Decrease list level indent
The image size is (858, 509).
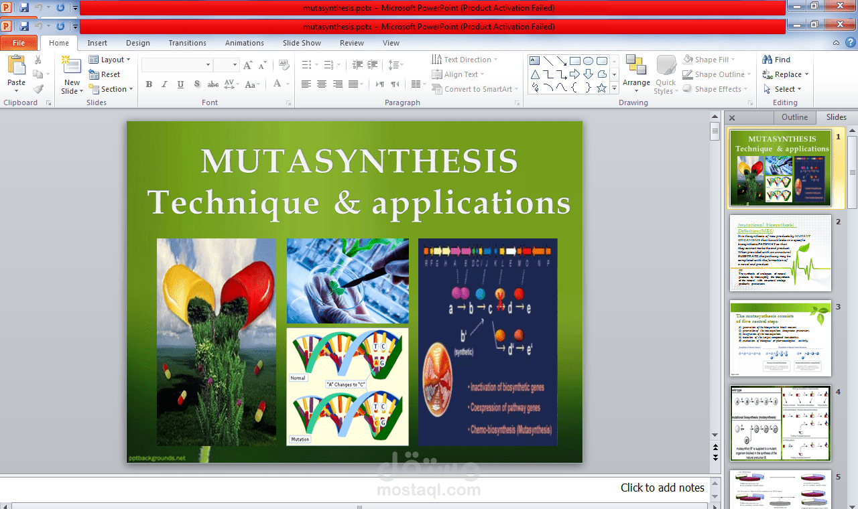(357, 65)
